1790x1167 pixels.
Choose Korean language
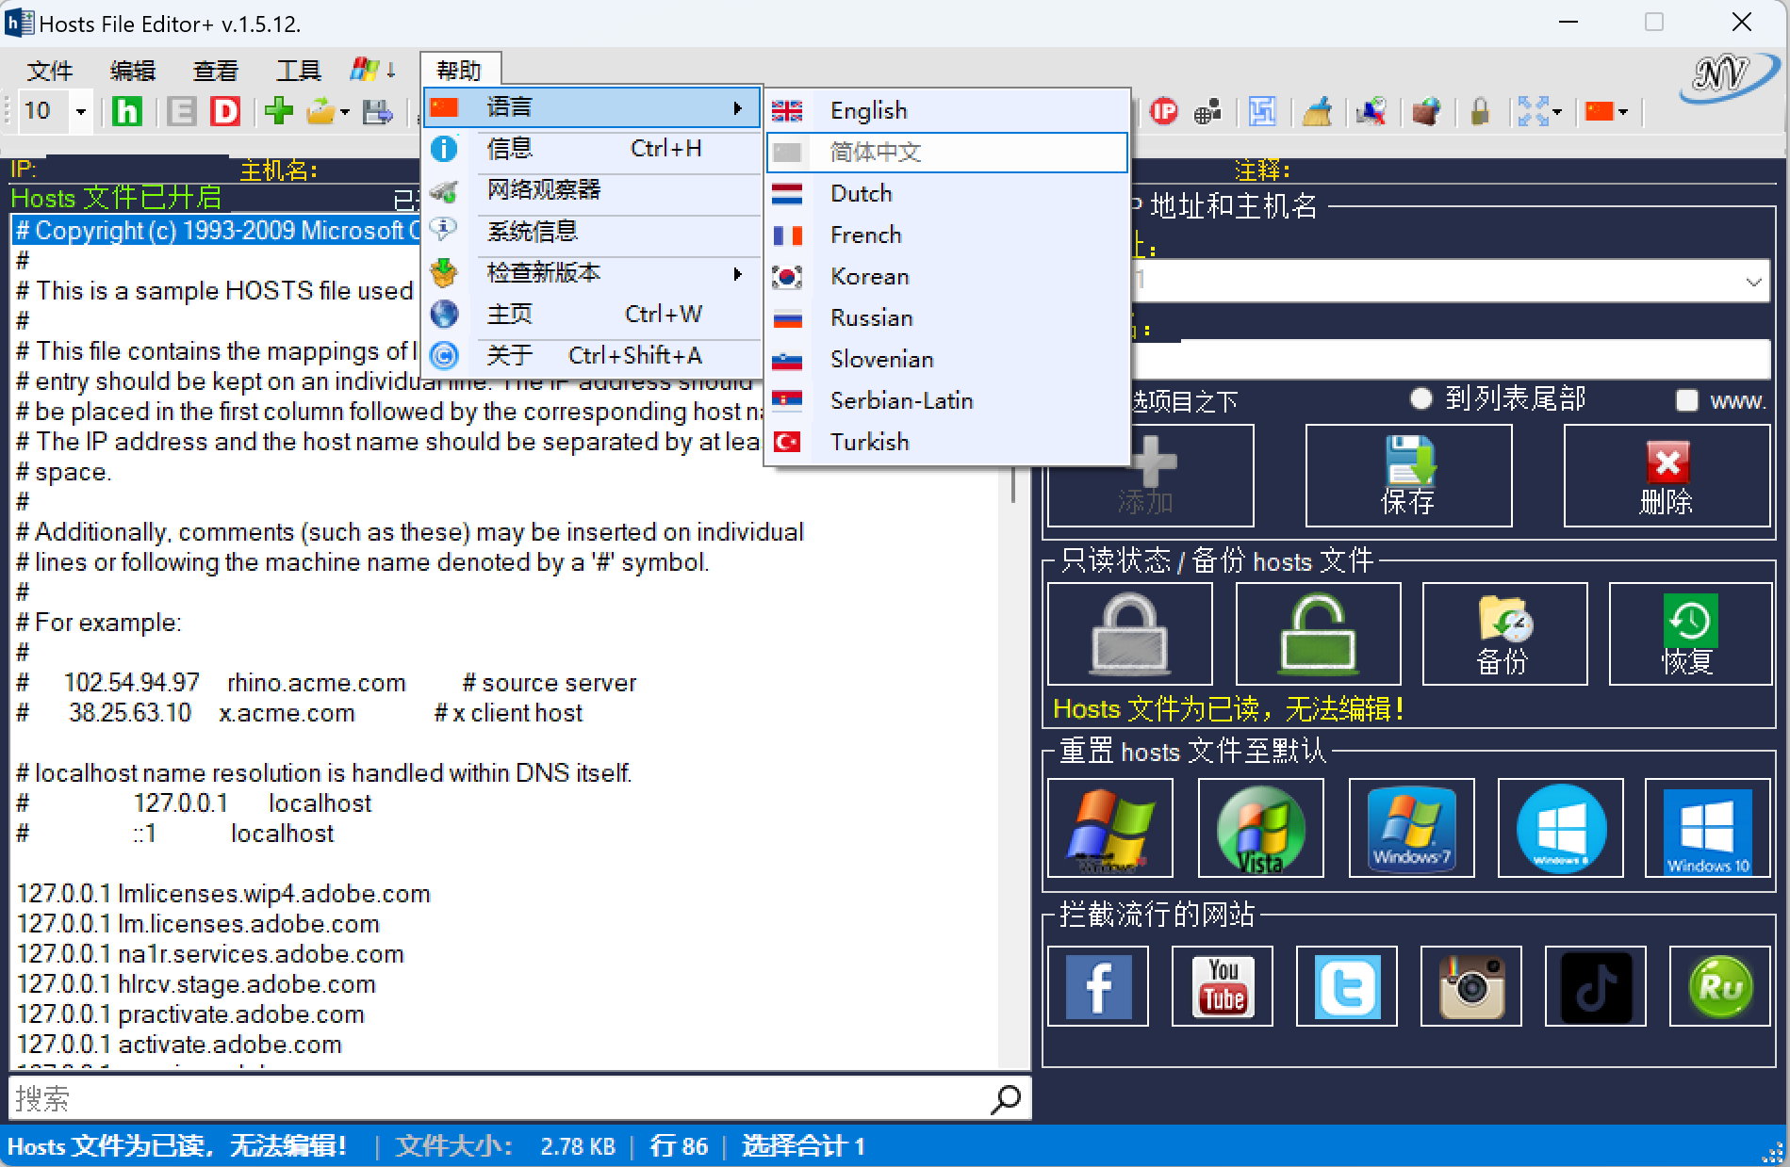(x=946, y=277)
